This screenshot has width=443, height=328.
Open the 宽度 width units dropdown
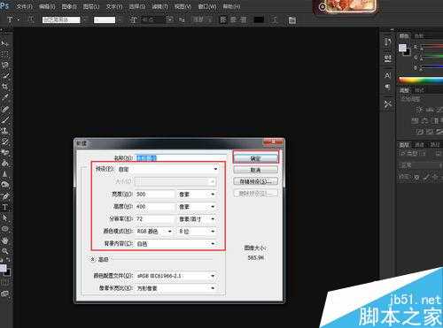197,195
